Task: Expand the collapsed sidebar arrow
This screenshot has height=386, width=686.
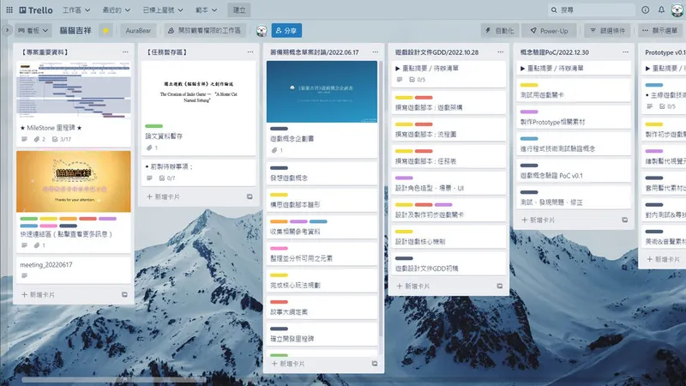Action: (x=7, y=30)
